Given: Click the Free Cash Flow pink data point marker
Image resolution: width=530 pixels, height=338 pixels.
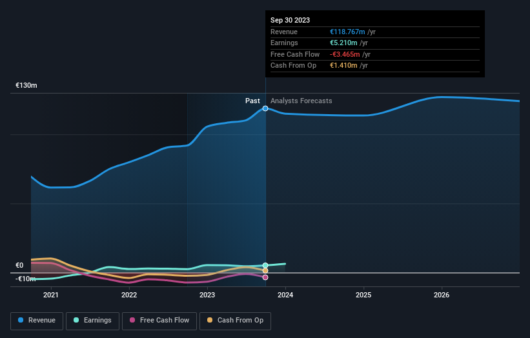Looking at the screenshot, I should 265,277.
